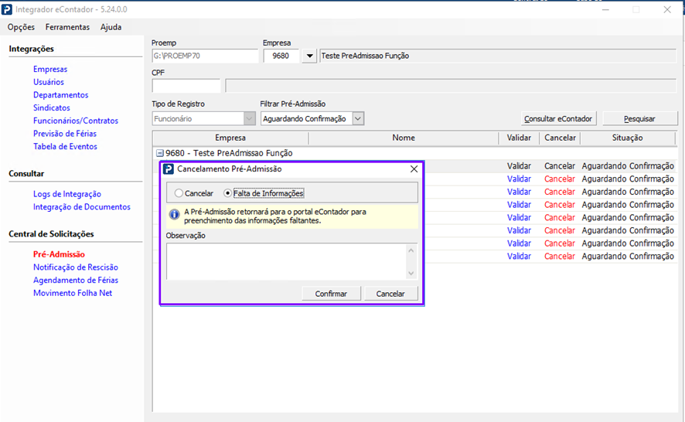Viewport: 685px width, 422px height.
Task: Click the CPF input field
Action: click(x=186, y=85)
